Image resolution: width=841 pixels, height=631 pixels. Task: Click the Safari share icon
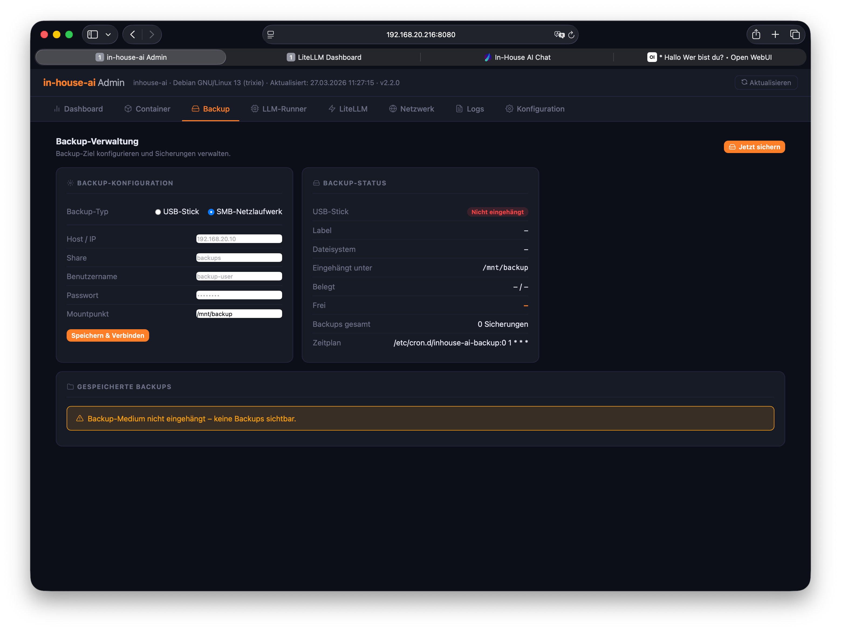756,34
